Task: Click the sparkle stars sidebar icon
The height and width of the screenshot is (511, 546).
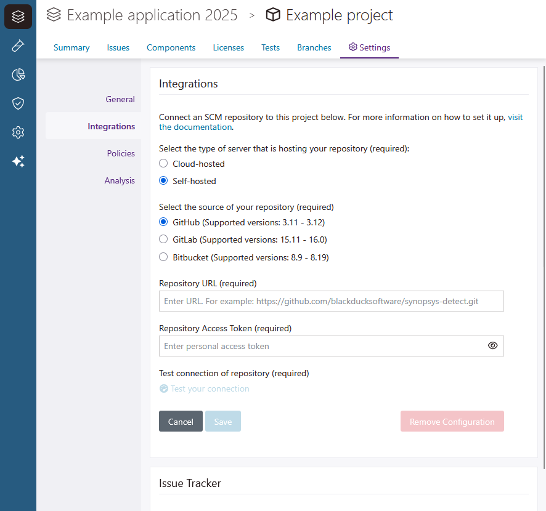Action: (18, 161)
